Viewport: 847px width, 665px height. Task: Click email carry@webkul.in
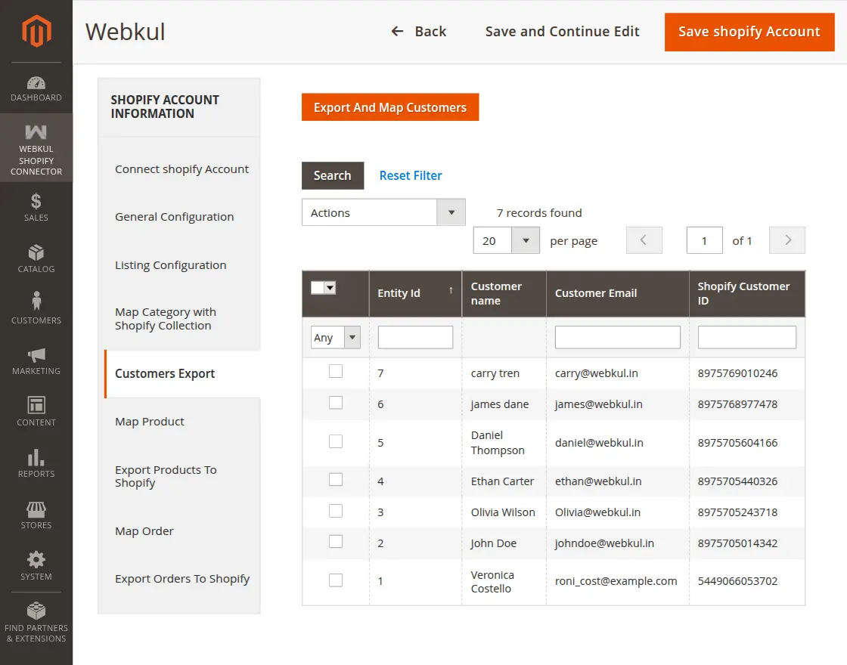pos(597,373)
